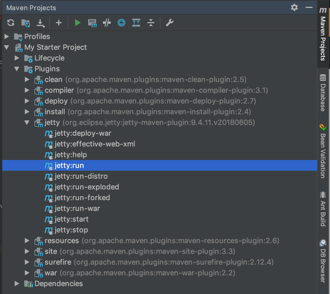Select the Dependencies label

[59, 283]
